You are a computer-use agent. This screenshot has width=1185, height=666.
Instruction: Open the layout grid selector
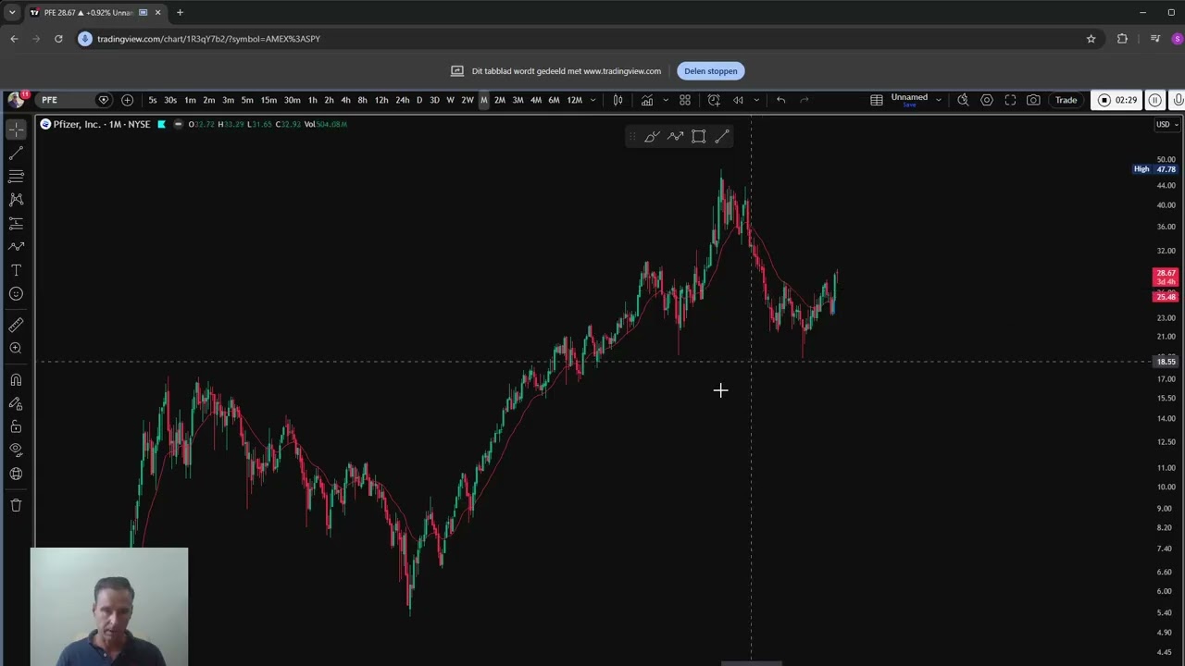pyautogui.click(x=685, y=100)
